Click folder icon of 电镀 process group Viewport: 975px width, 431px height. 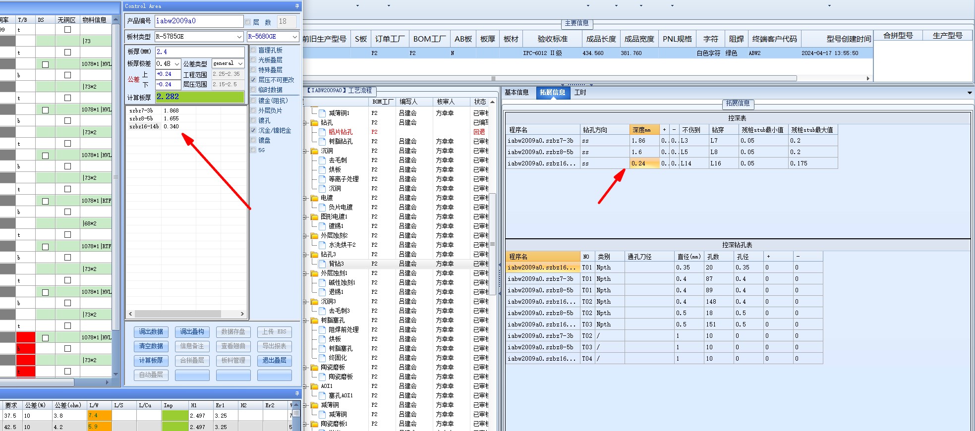[314, 198]
